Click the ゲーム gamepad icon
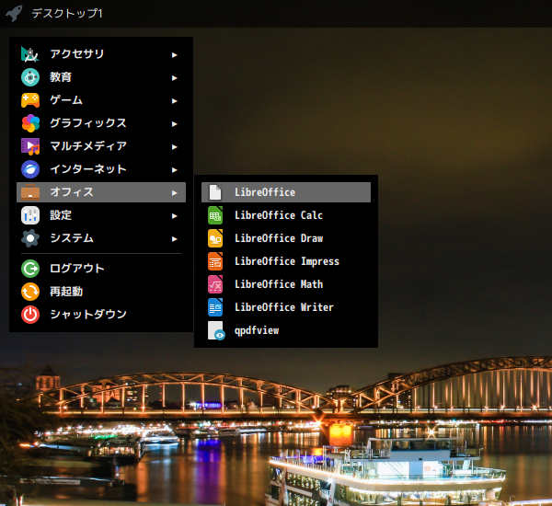The image size is (552, 506). pos(30,100)
